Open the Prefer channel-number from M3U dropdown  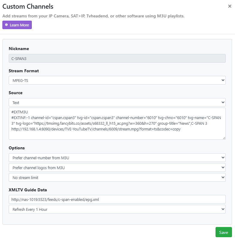coord(117,158)
